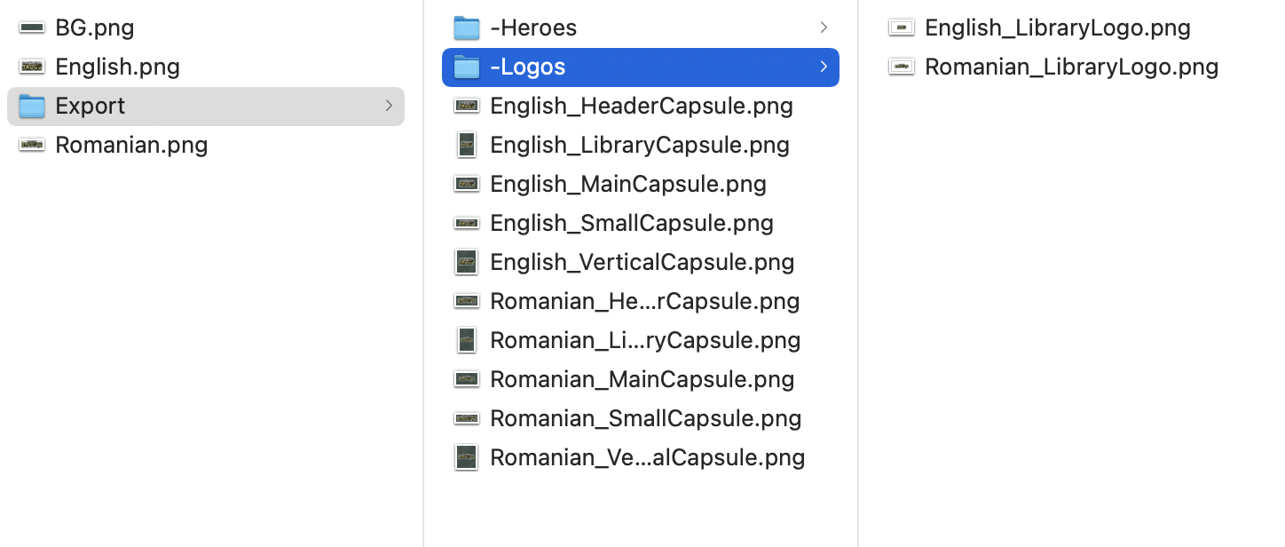Click the Romanian_LibraryLogo.png file icon
1285x547 pixels.
click(x=902, y=67)
